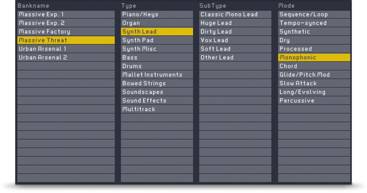The width and height of the screenshot is (367, 193).
Task: Select the Massive Exp. 1 bank
Action: [66, 15]
